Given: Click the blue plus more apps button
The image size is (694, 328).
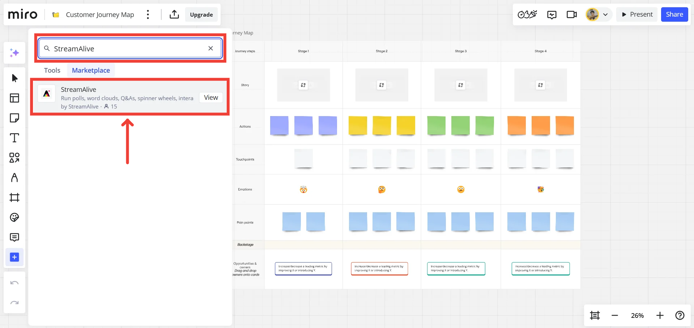Looking at the screenshot, I should pyautogui.click(x=14, y=257).
